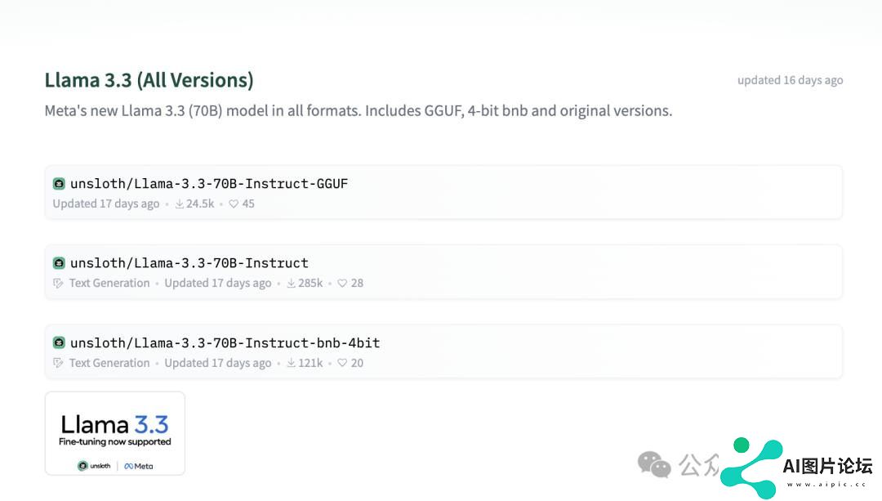Screen dimensions: 882x501
Task: Open the unsloth/Llama-3.3-70B-Instruct model link
Action: click(x=189, y=263)
